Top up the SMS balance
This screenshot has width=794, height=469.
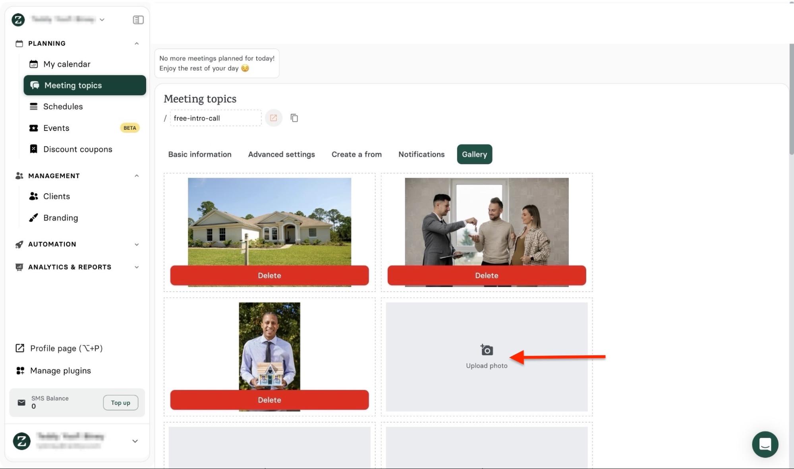tap(120, 402)
